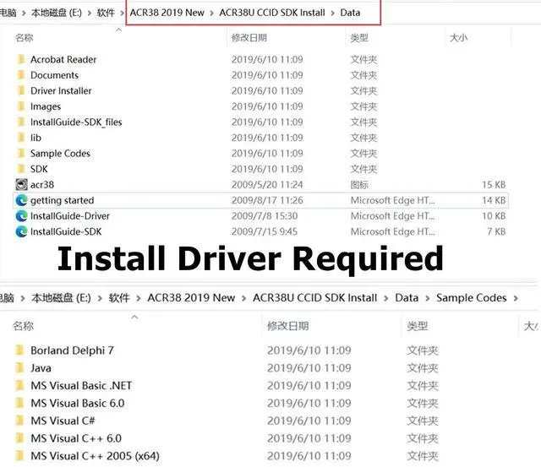Select the Sample Codes folder row
This screenshot has width=541, height=467.
[60, 154]
